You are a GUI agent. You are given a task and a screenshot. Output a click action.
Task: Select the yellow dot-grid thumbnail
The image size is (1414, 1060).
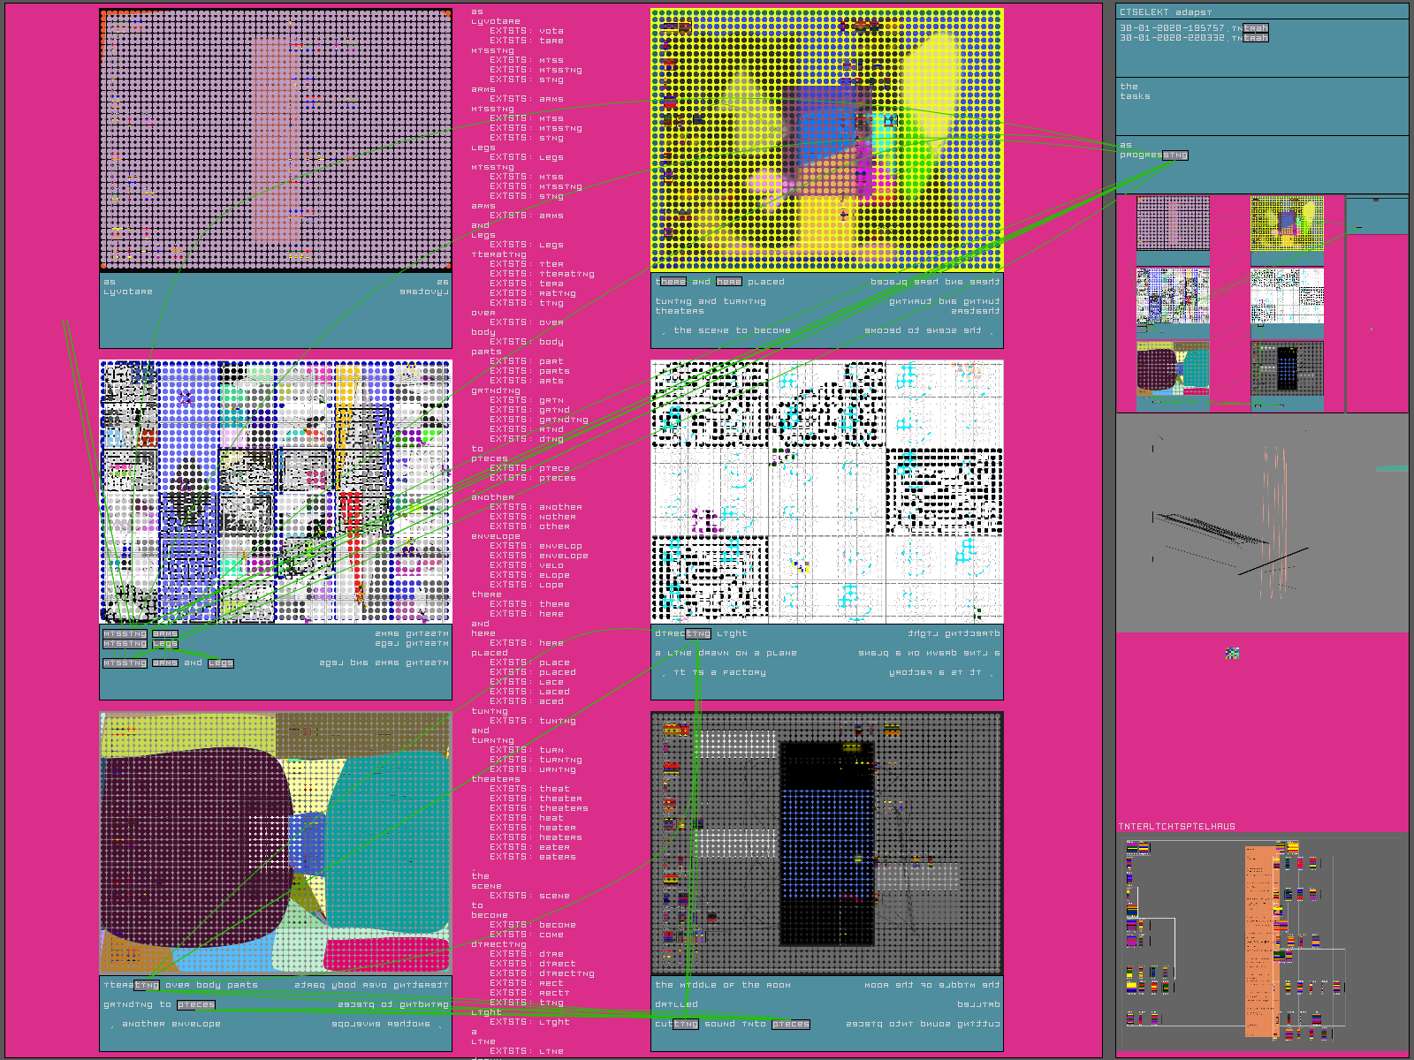click(x=1287, y=223)
